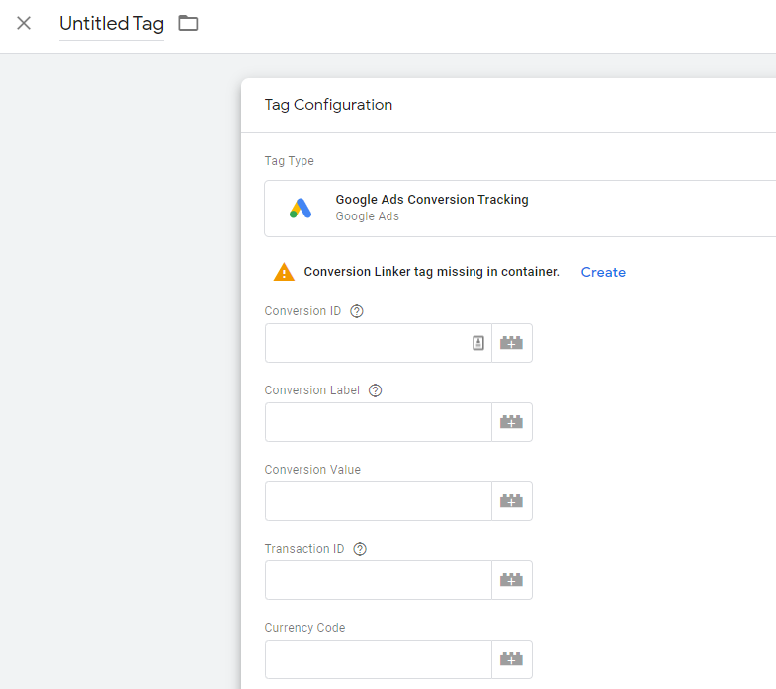
Task: Close the Untitled Tag editor
Action: 24,23
